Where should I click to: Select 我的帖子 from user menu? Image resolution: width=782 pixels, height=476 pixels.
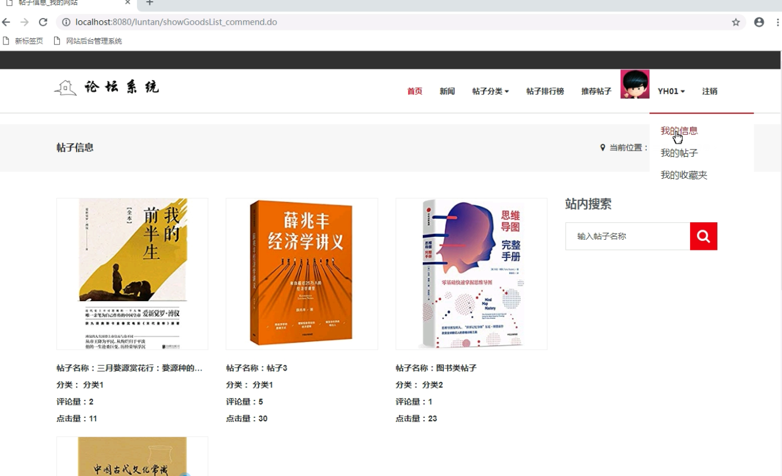pyautogui.click(x=679, y=153)
